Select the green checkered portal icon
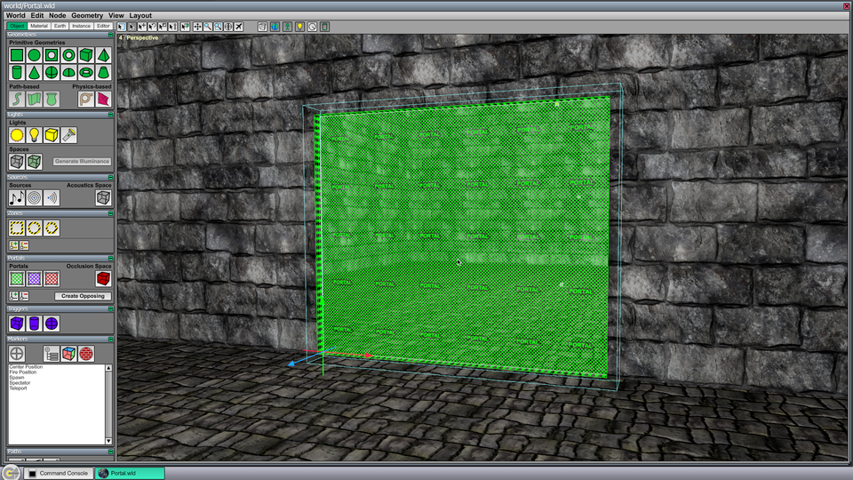This screenshot has height=480, width=853. coord(17,278)
